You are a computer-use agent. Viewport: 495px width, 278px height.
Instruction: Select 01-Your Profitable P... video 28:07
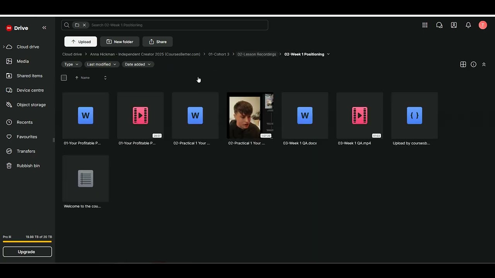140,119
